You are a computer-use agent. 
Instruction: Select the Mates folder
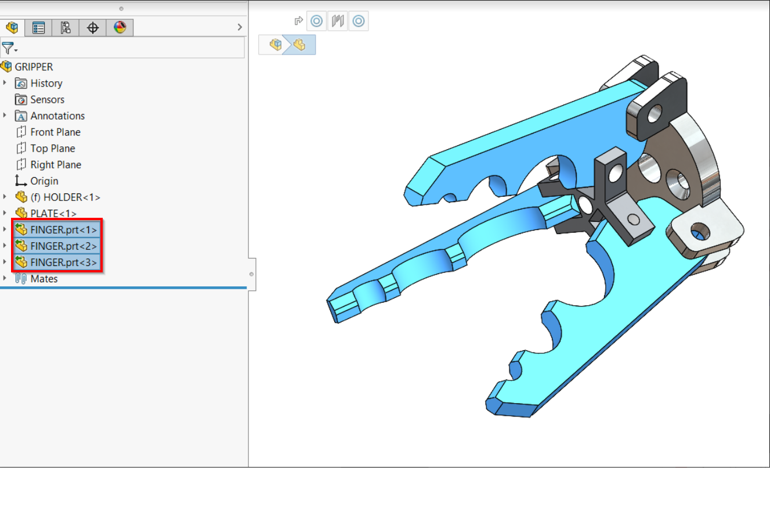(44, 278)
